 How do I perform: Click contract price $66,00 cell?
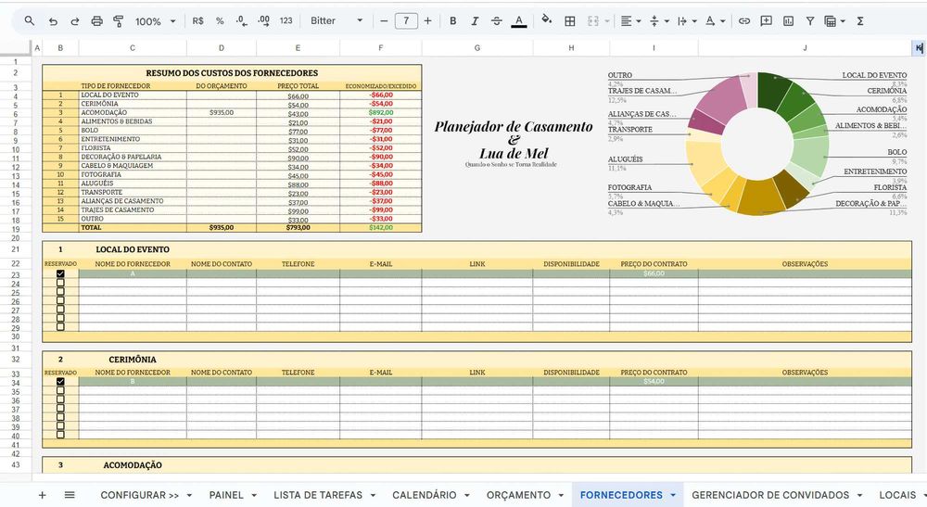click(x=654, y=273)
